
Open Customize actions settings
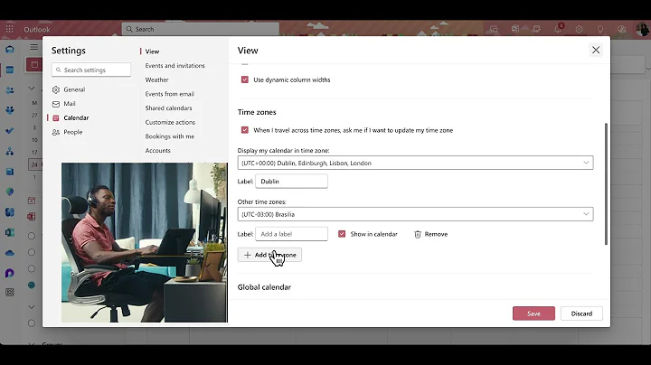click(170, 122)
